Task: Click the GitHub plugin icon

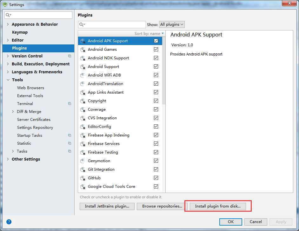Action: [83, 178]
